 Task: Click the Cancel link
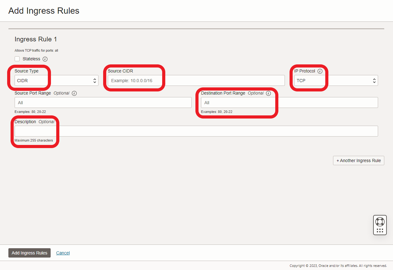coord(63,253)
